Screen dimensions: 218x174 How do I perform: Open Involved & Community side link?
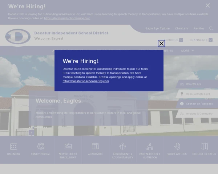tap(197, 113)
